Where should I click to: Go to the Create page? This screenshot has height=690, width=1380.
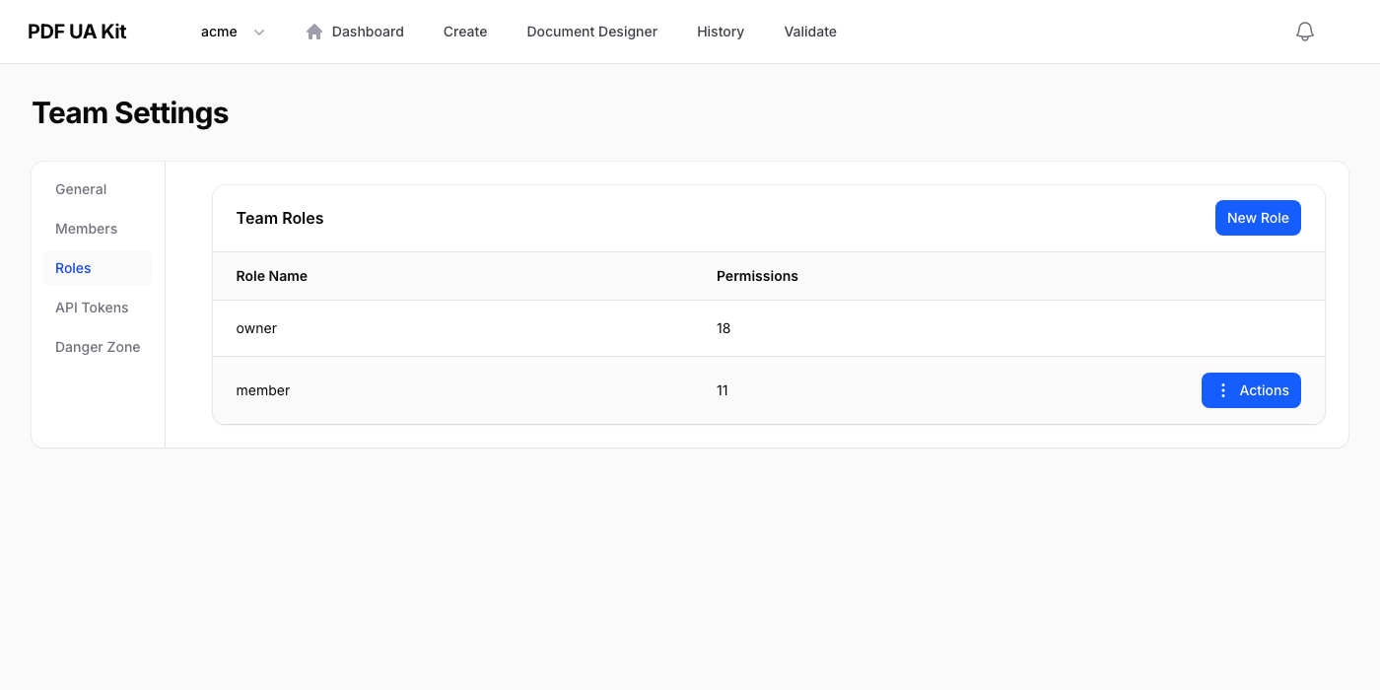465,32
